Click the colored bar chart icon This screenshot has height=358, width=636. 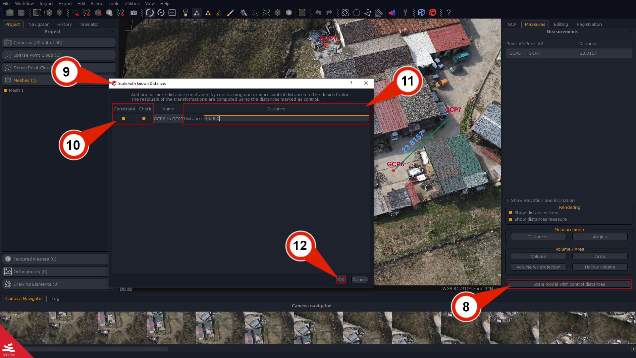coord(392,13)
